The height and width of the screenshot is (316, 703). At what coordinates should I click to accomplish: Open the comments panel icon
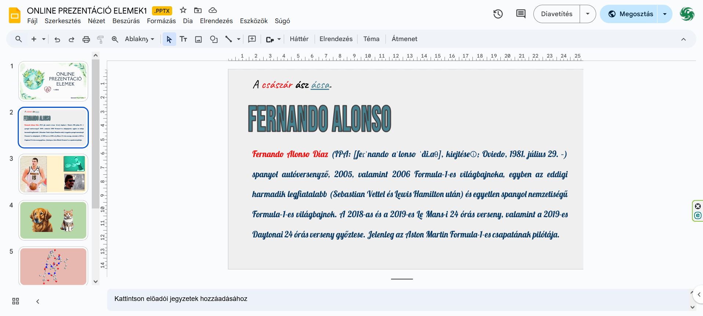[521, 14]
